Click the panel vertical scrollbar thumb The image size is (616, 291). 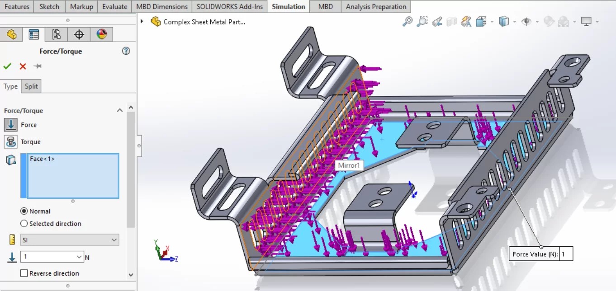(131, 169)
